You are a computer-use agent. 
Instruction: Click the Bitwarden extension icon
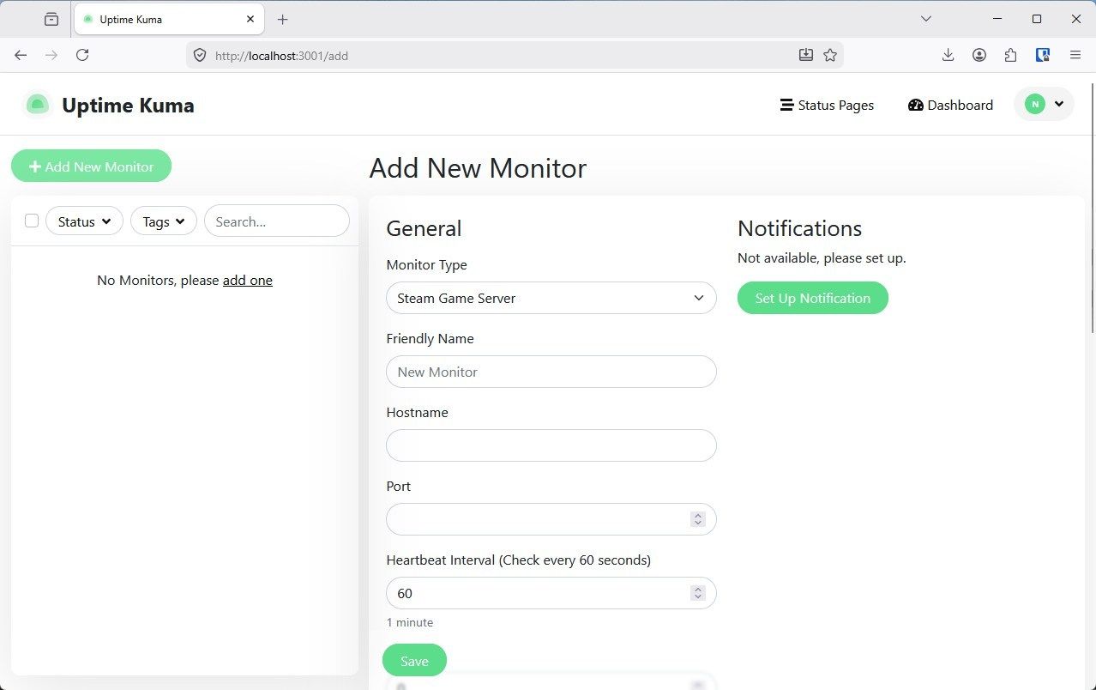1043,55
